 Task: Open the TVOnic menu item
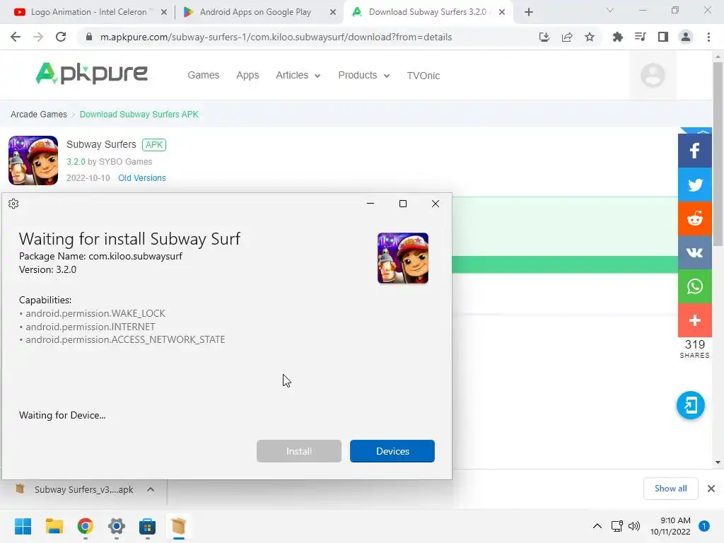coord(423,76)
